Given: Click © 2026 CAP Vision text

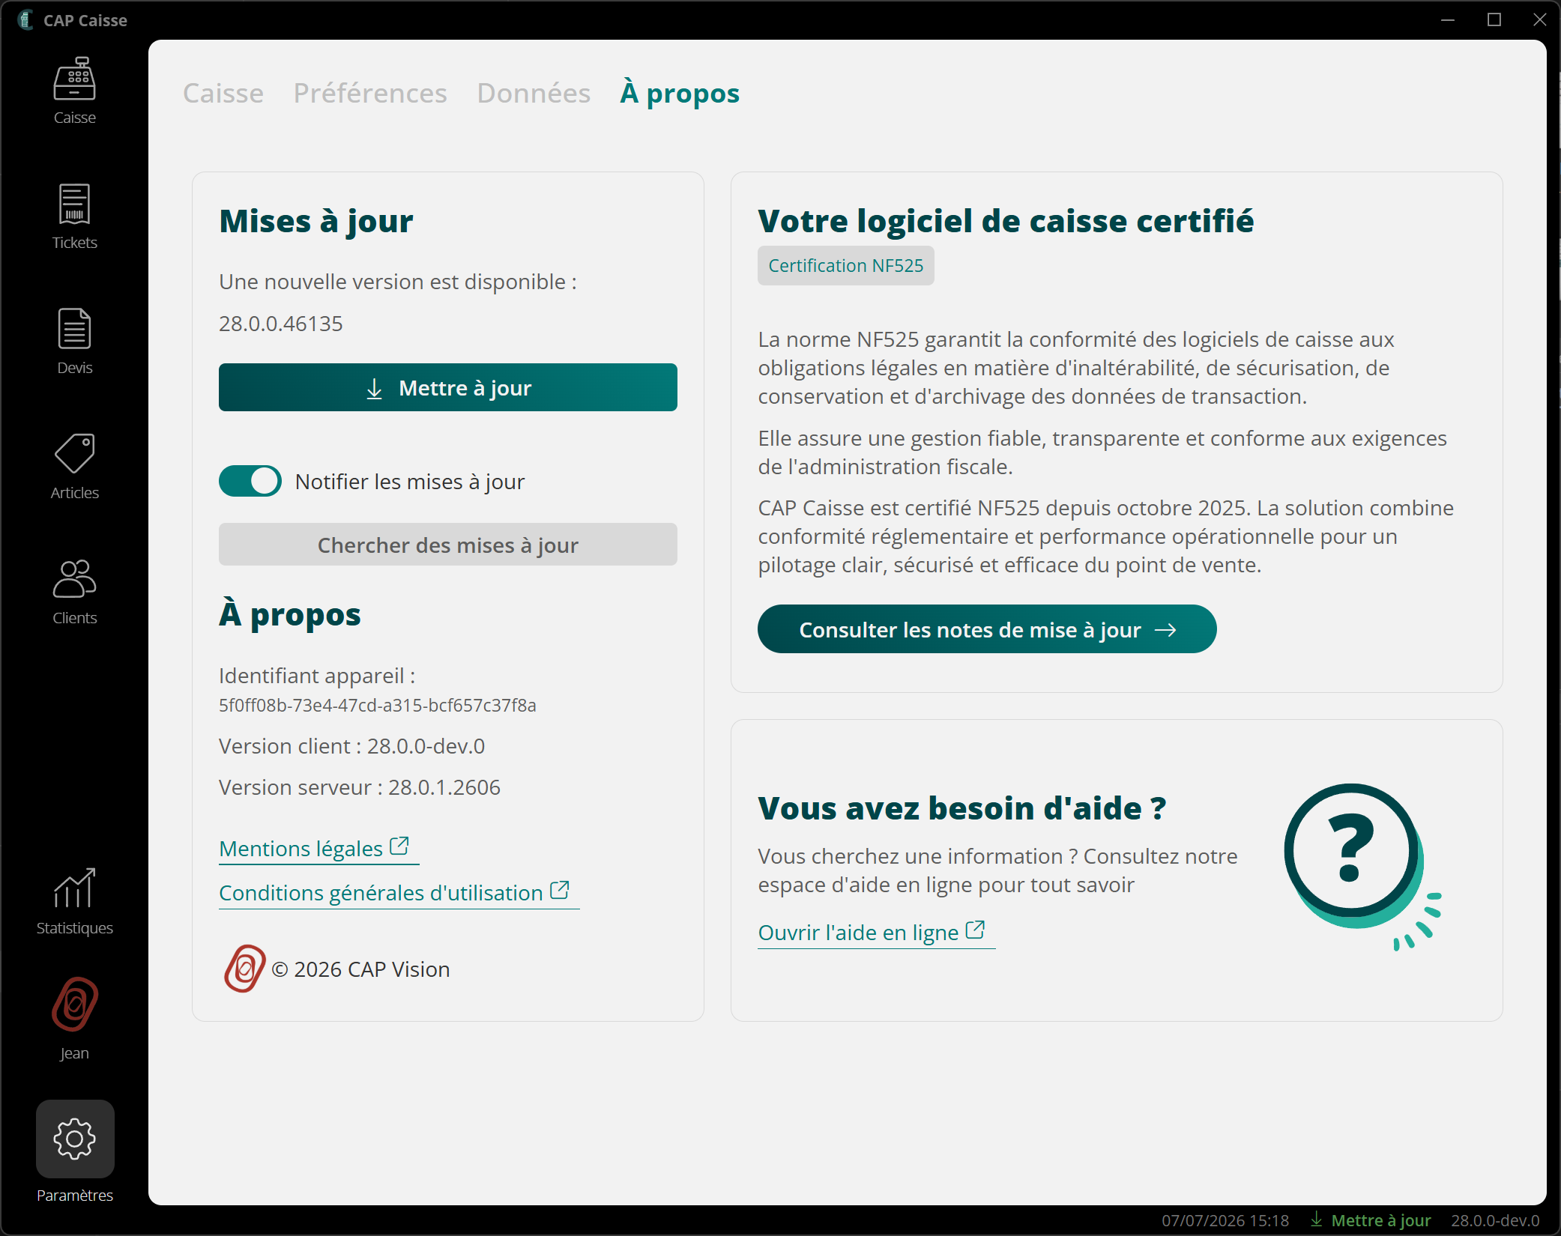Looking at the screenshot, I should (x=360, y=969).
